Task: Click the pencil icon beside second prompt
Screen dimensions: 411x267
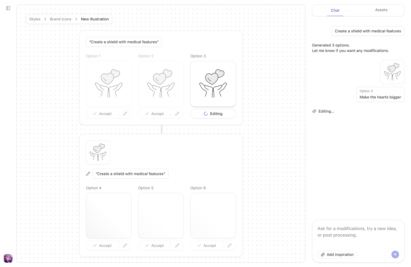Action: click(88, 174)
